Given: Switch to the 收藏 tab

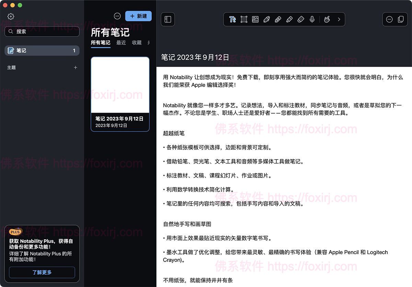Looking at the screenshot, I should coord(137,43).
